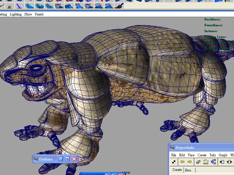
Task: Select the four-tile blue plane shelf icon
Action: 69,6
